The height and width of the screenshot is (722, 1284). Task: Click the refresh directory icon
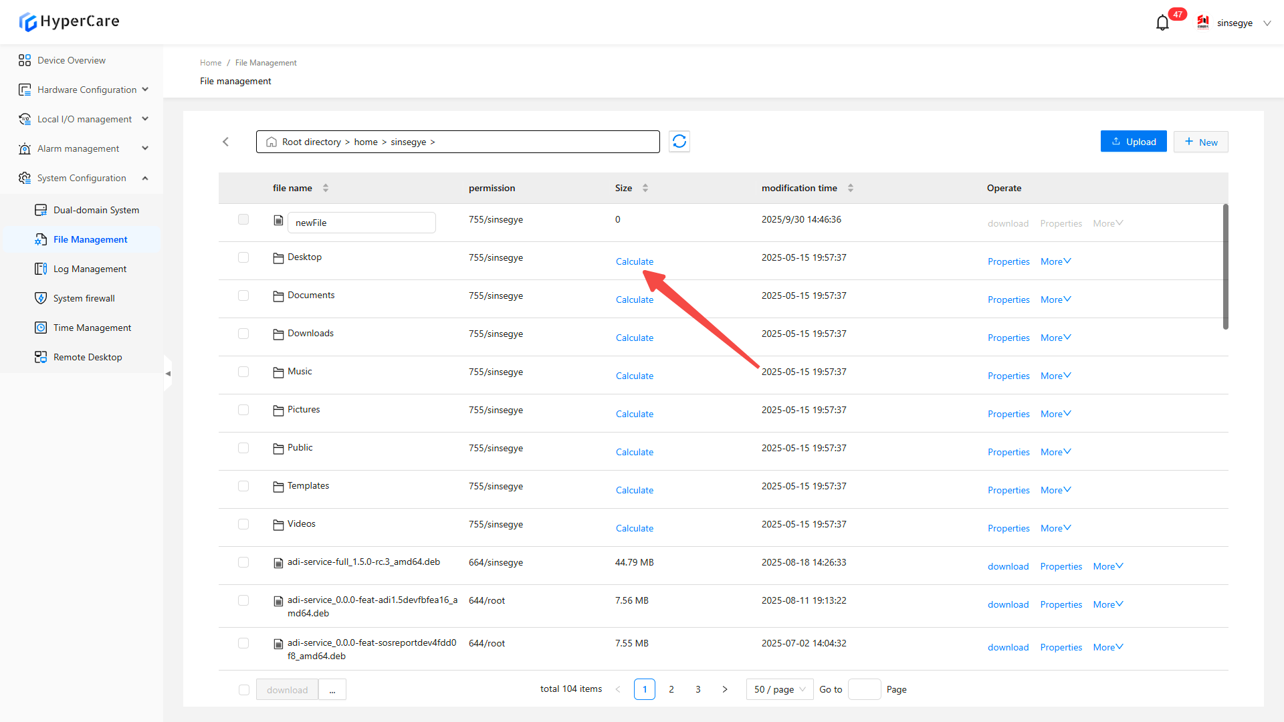point(679,142)
